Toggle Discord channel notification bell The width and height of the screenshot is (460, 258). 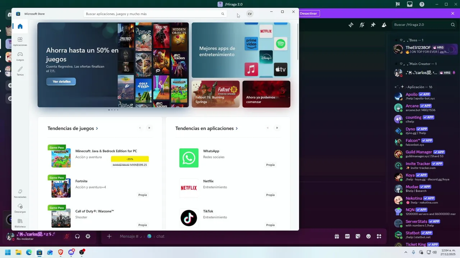tap(362, 25)
